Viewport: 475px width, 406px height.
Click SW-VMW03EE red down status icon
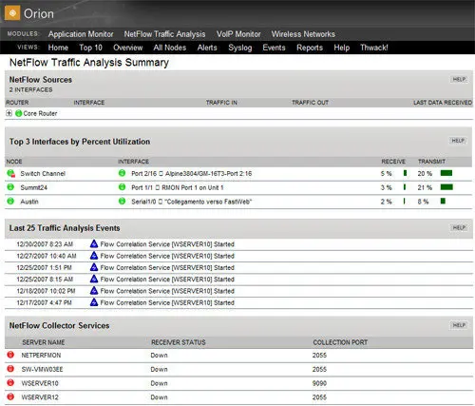[10, 369]
